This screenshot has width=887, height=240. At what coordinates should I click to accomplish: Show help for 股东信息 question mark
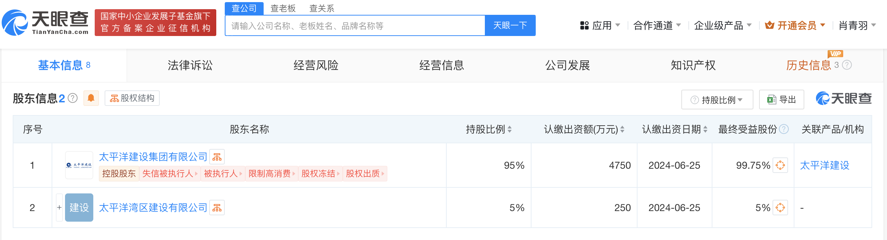[73, 98]
